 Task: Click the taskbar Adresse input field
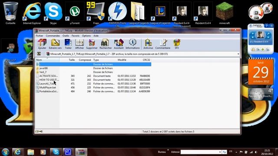(x=199, y=152)
